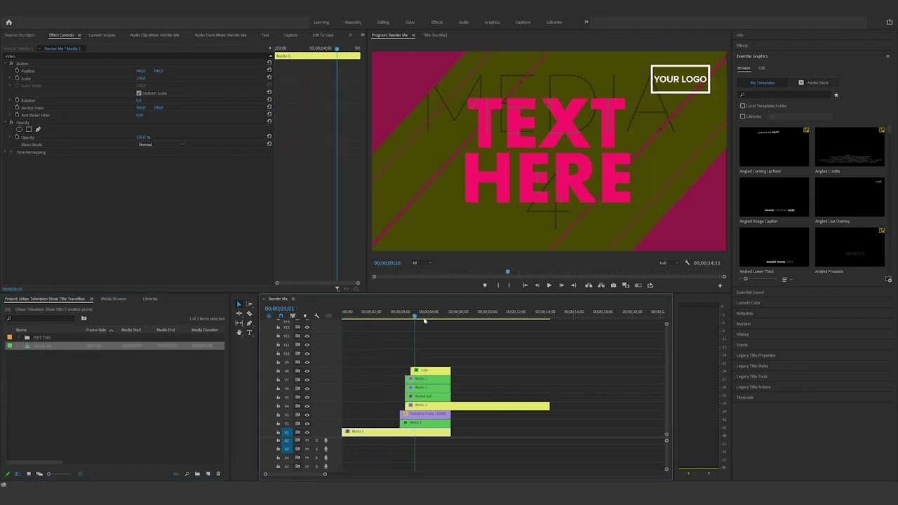Toggle the Uniform Scale checkbox
This screenshot has width=898, height=505.
point(139,93)
